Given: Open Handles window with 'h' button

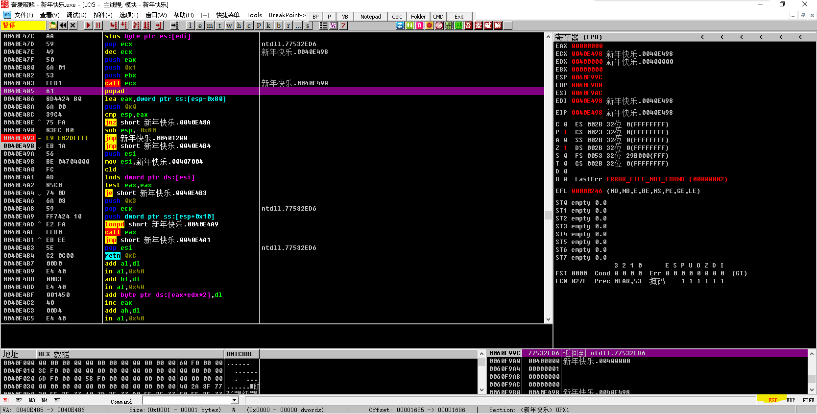Looking at the screenshot, I should pyautogui.click(x=239, y=25).
